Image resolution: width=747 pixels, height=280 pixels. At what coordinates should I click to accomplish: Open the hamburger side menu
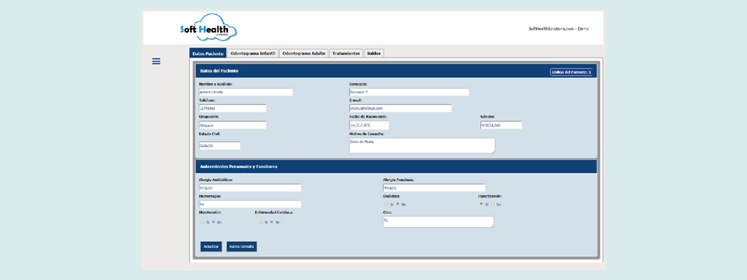pyautogui.click(x=156, y=61)
